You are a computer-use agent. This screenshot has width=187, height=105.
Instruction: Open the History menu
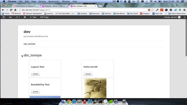(42, 1)
